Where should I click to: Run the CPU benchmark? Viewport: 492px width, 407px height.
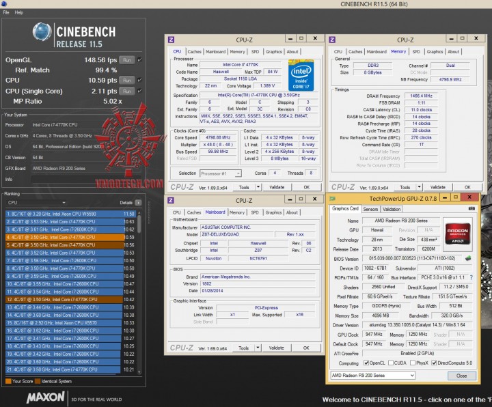click(x=127, y=81)
